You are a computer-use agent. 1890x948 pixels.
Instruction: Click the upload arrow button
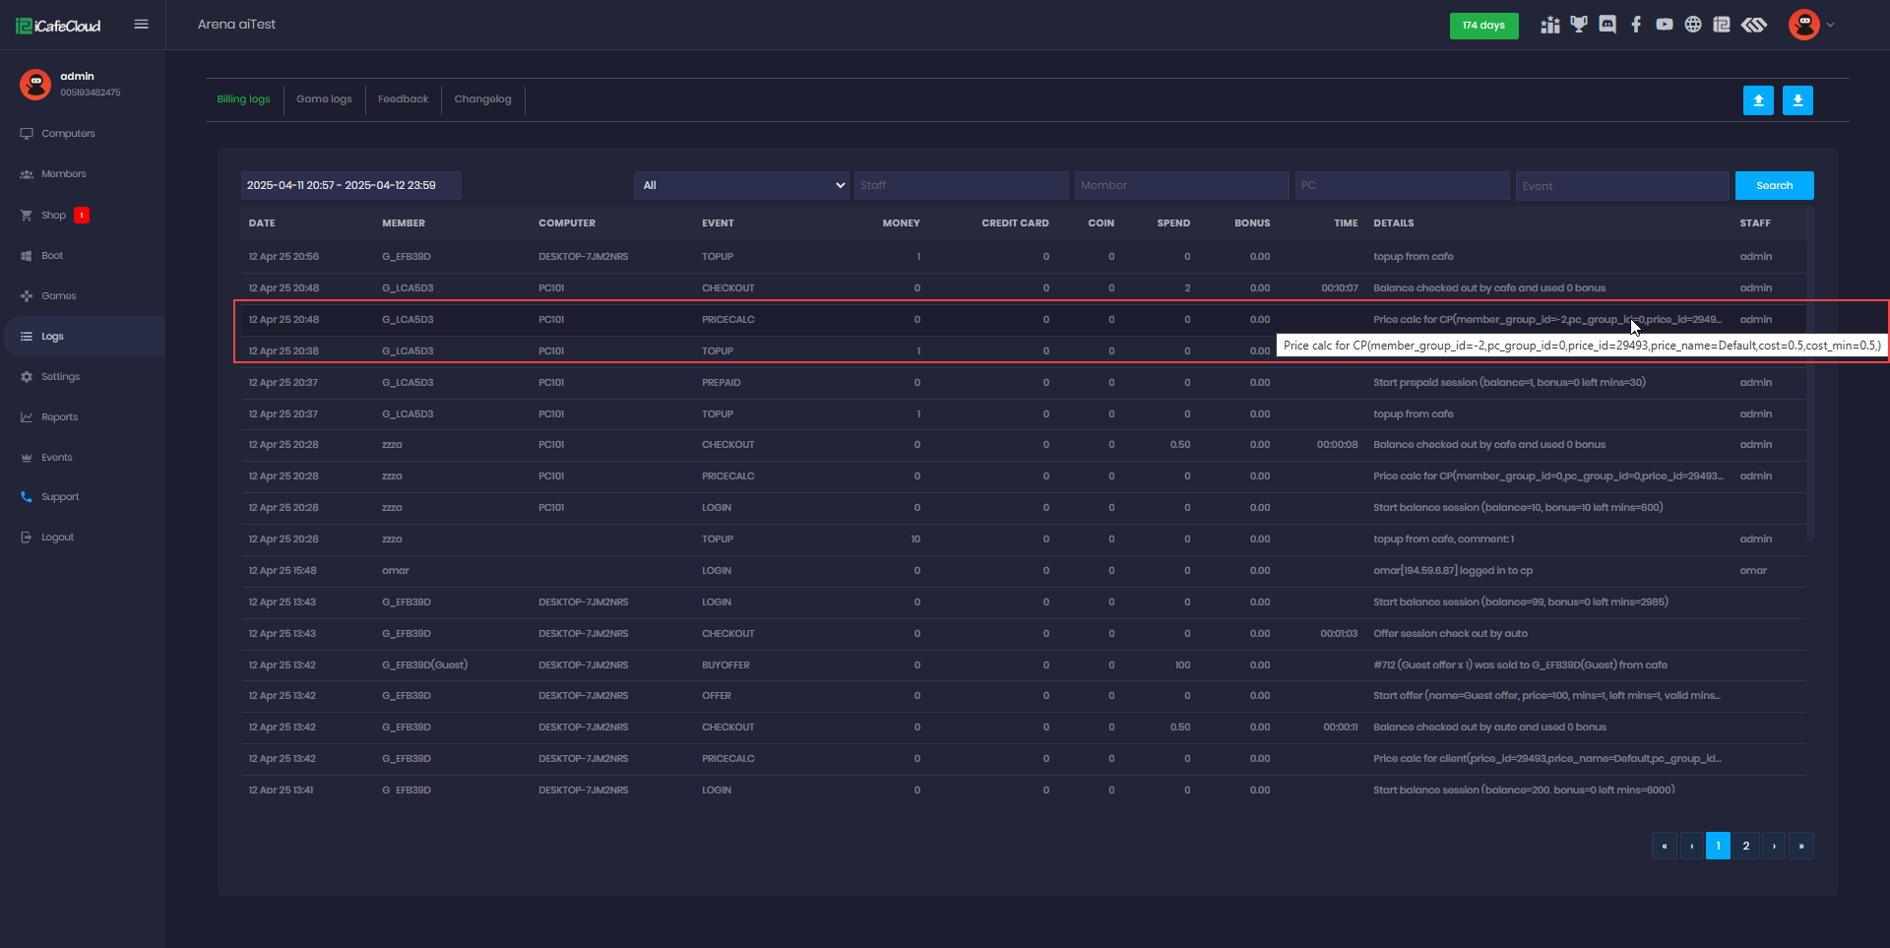[x=1758, y=100]
